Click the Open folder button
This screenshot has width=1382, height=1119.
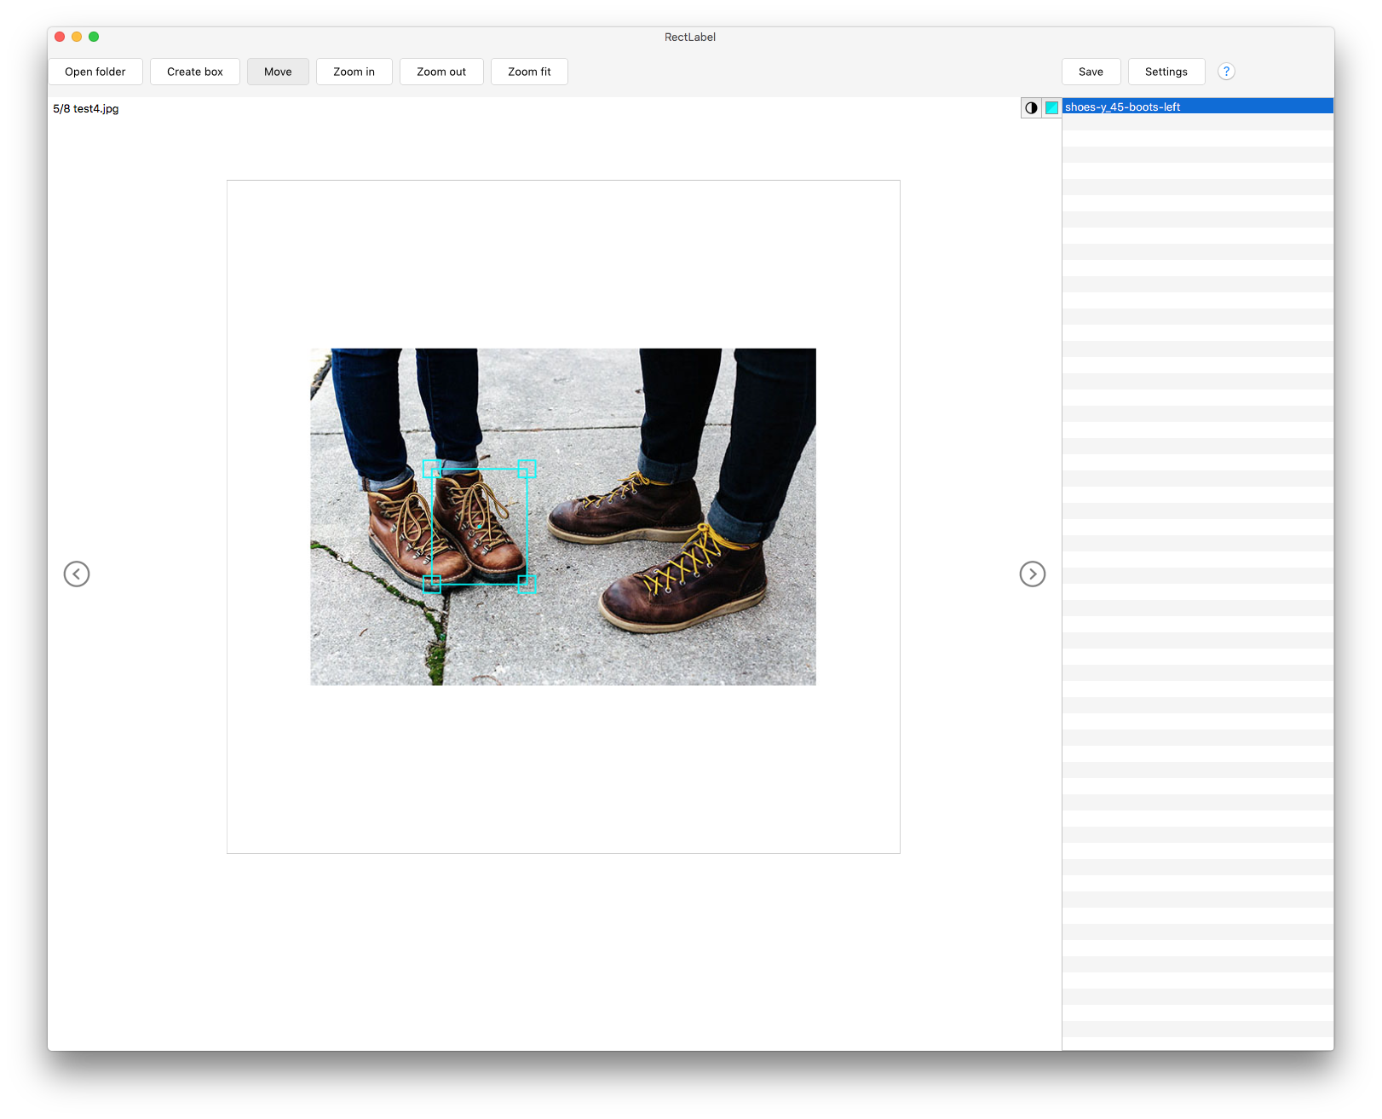click(95, 72)
